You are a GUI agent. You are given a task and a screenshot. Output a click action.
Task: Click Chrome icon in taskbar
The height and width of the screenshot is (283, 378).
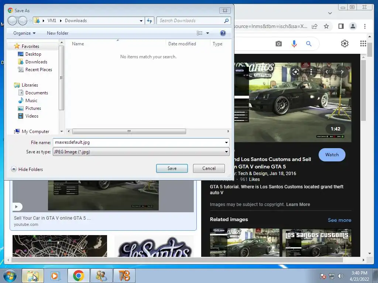coord(79,276)
